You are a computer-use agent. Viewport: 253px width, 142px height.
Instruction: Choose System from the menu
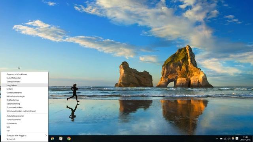pos(25,89)
